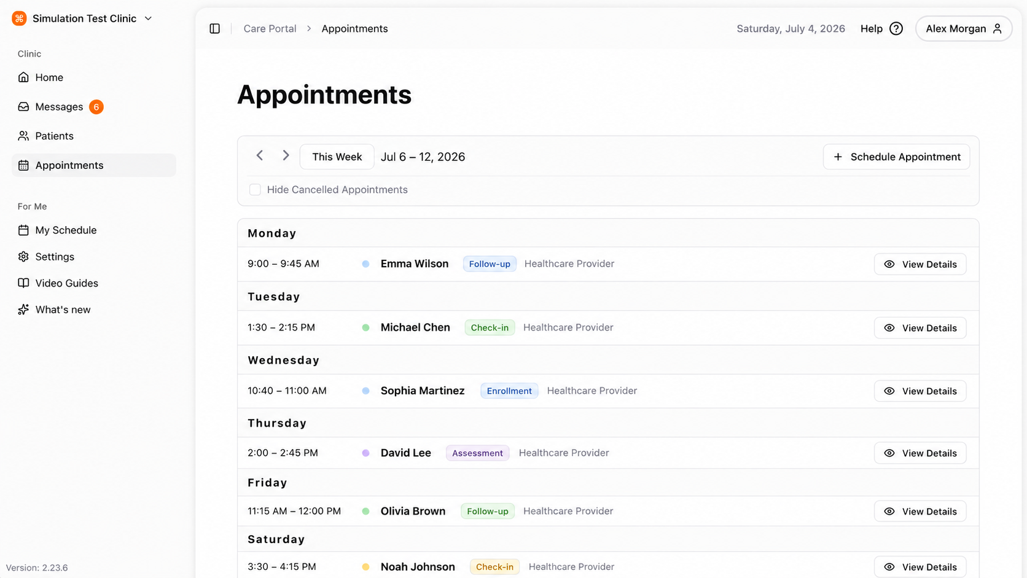1027x578 pixels.
Task: Click the This Week button
Action: 337,157
